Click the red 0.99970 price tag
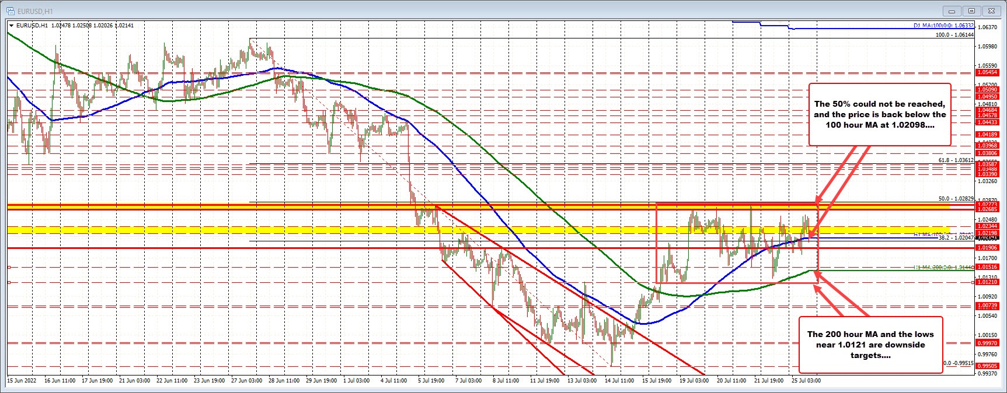This screenshot has width=1007, height=393. click(988, 343)
